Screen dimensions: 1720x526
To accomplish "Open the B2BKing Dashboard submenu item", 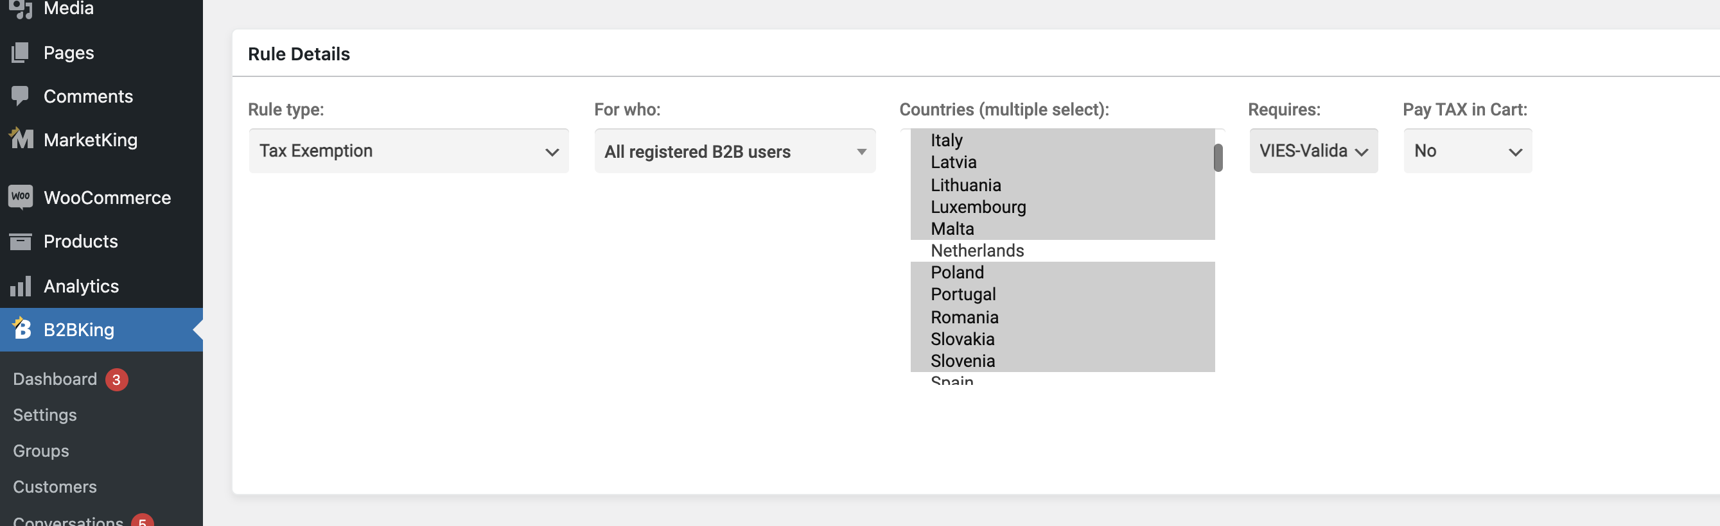I will pos(55,378).
